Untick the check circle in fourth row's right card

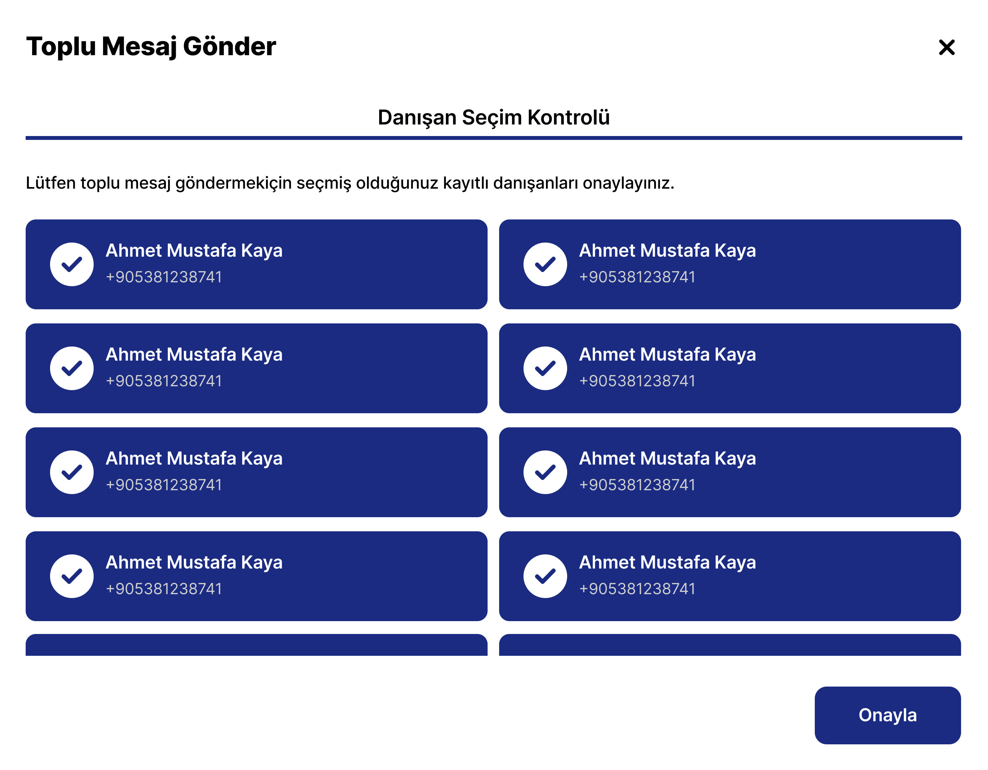(x=545, y=576)
